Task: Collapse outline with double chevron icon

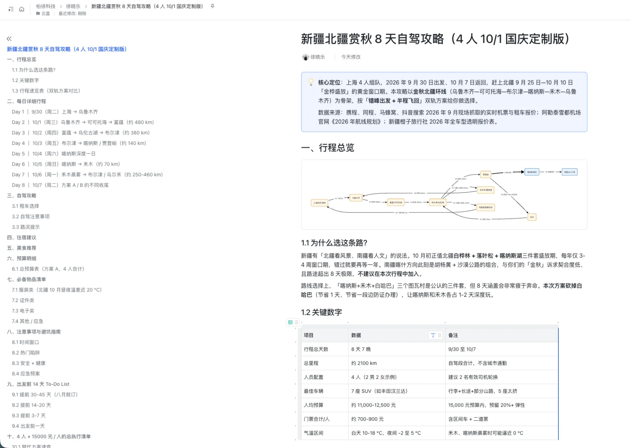Action: coord(9,39)
